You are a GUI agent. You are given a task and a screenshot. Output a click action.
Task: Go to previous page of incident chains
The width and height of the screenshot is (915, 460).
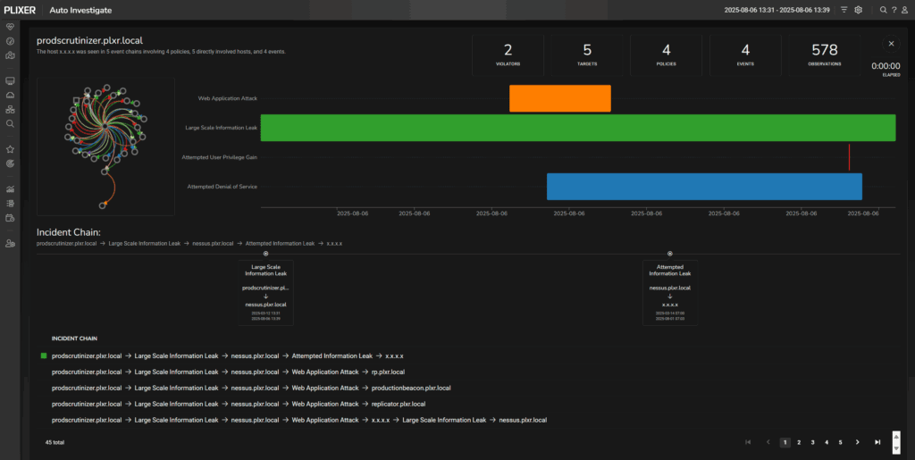tap(768, 442)
